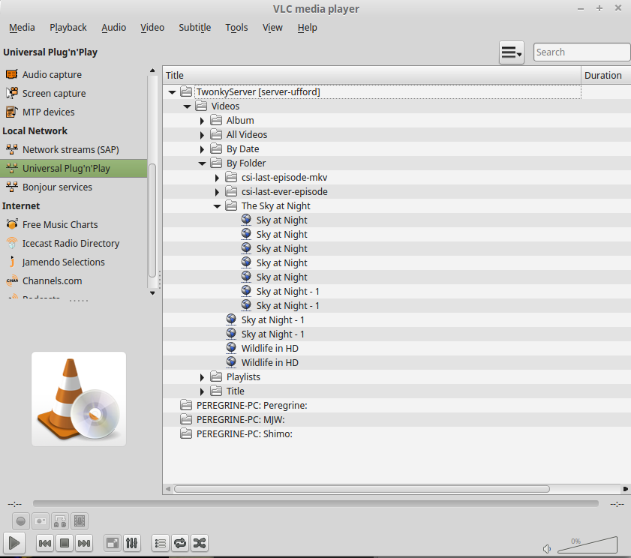Take a snapshot using camera icon

click(x=41, y=521)
